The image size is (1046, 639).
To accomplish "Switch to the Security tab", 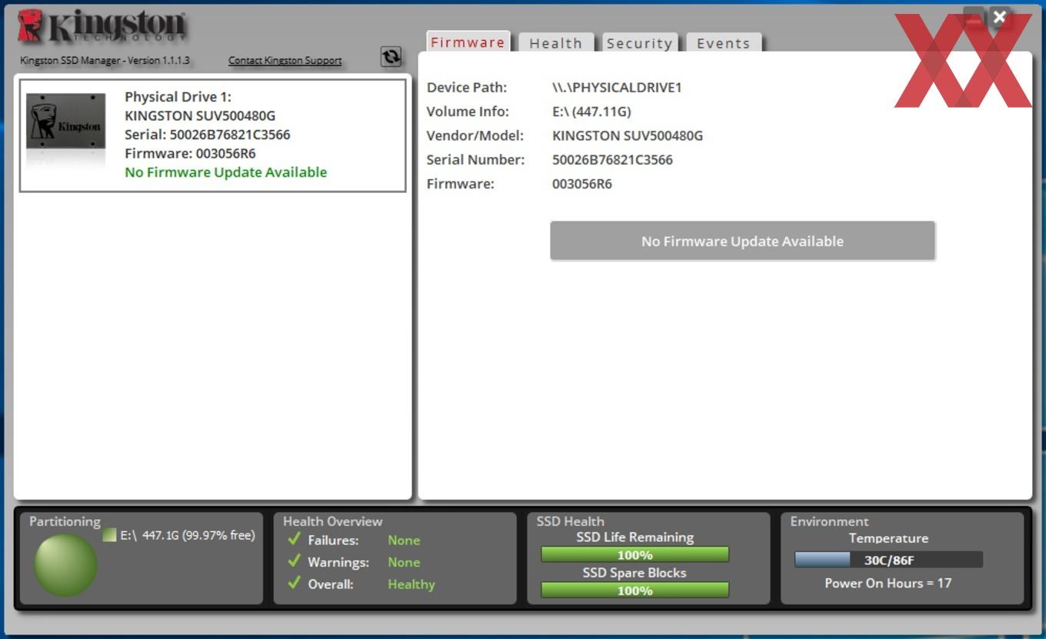I will (x=639, y=43).
